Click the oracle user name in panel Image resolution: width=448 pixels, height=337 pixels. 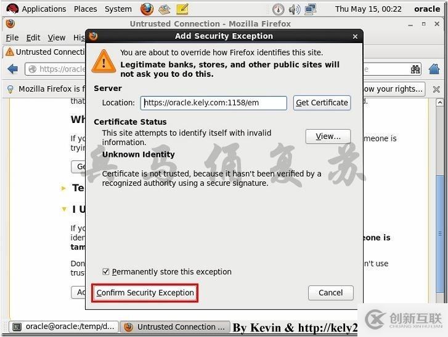point(427,9)
